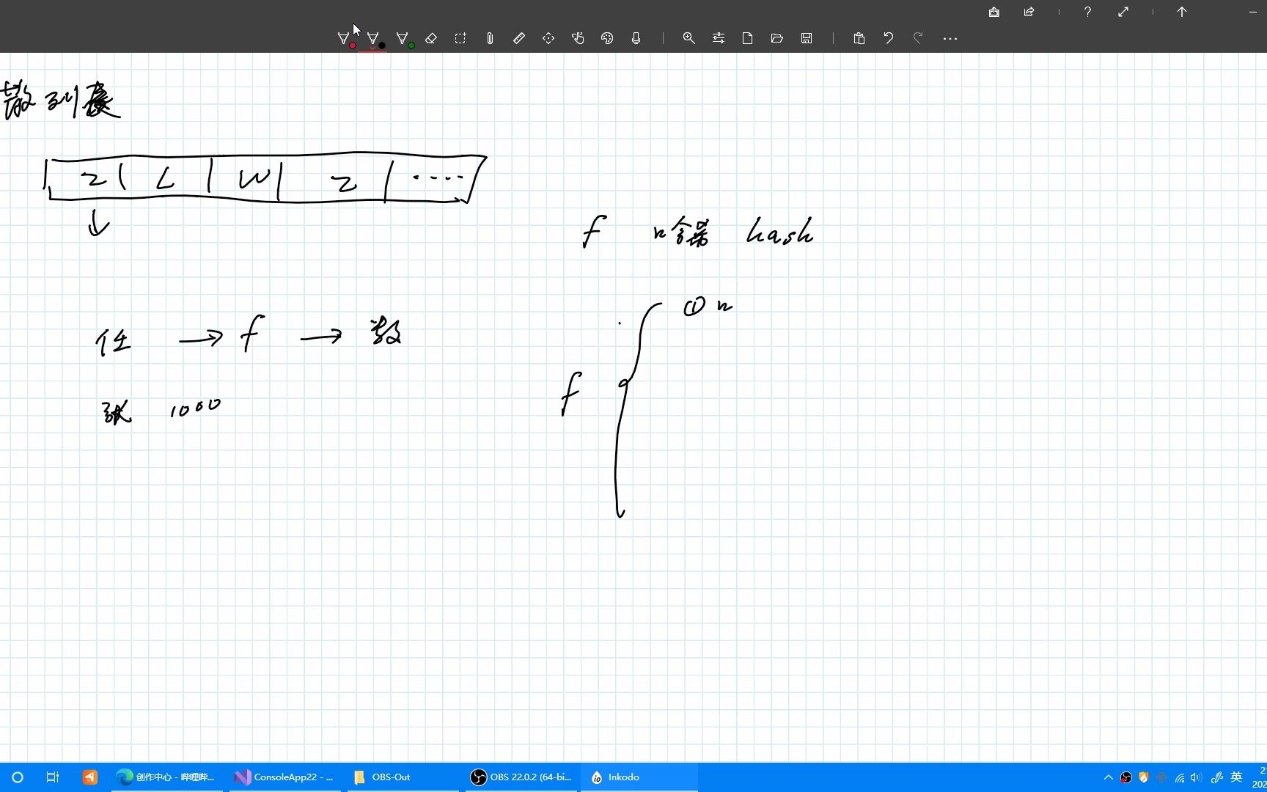Minimize the Inkodo window
The height and width of the screenshot is (792, 1267).
[x=1252, y=12]
